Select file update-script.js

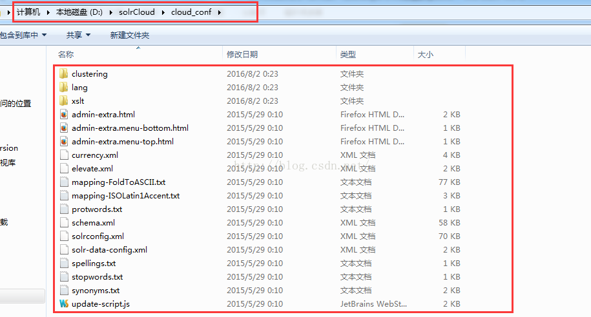point(101,304)
